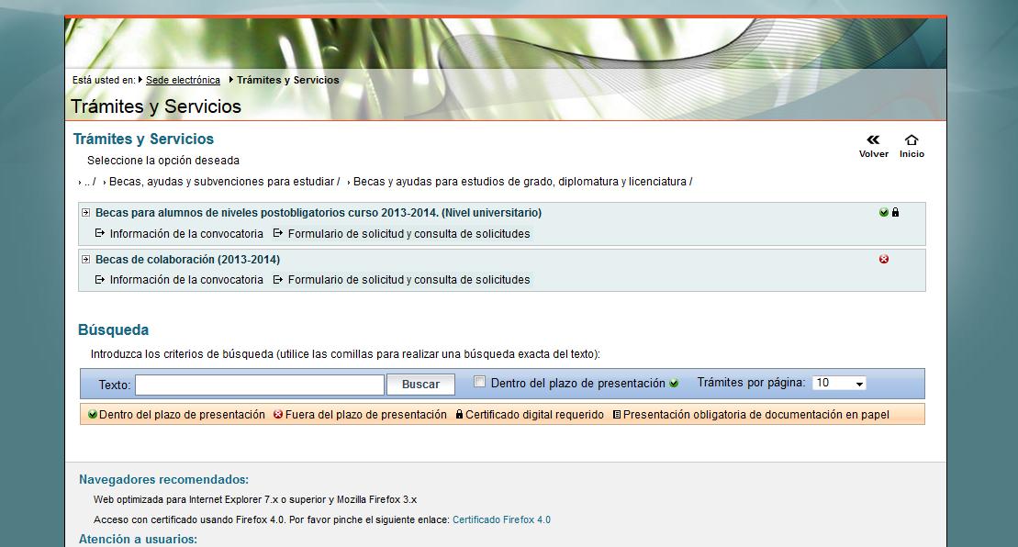This screenshot has height=547, width=1018.
Task: Enable the Dentro del plazo de presentación checkbox
Action: tap(479, 382)
